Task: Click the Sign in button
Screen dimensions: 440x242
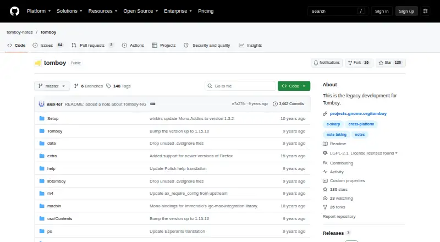Action: coord(382,11)
